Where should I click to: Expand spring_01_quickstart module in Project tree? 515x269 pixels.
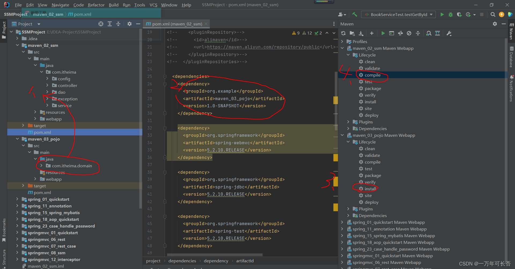coord(17,199)
